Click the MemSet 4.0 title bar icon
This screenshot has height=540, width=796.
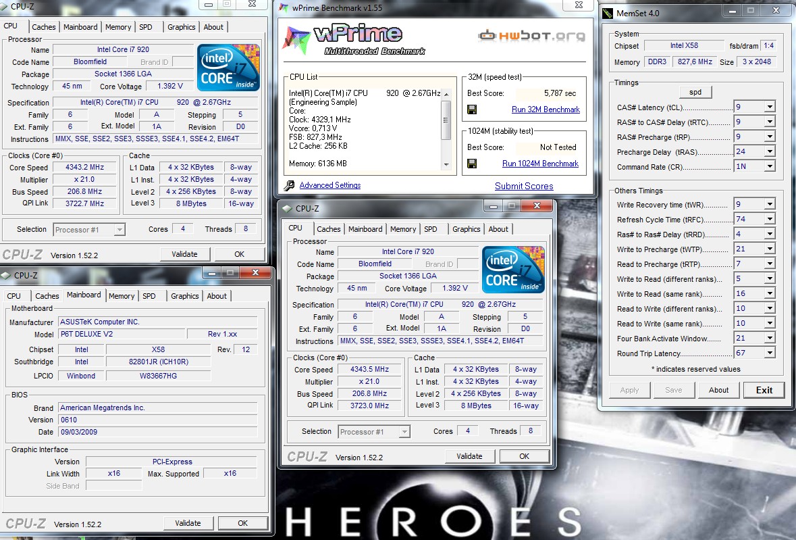tap(608, 14)
